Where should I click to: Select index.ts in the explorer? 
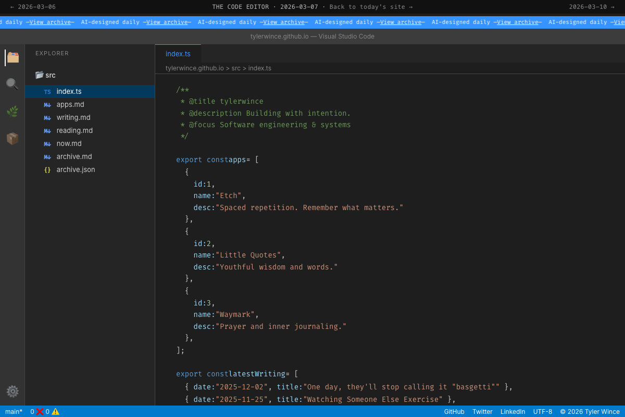click(x=90, y=91)
